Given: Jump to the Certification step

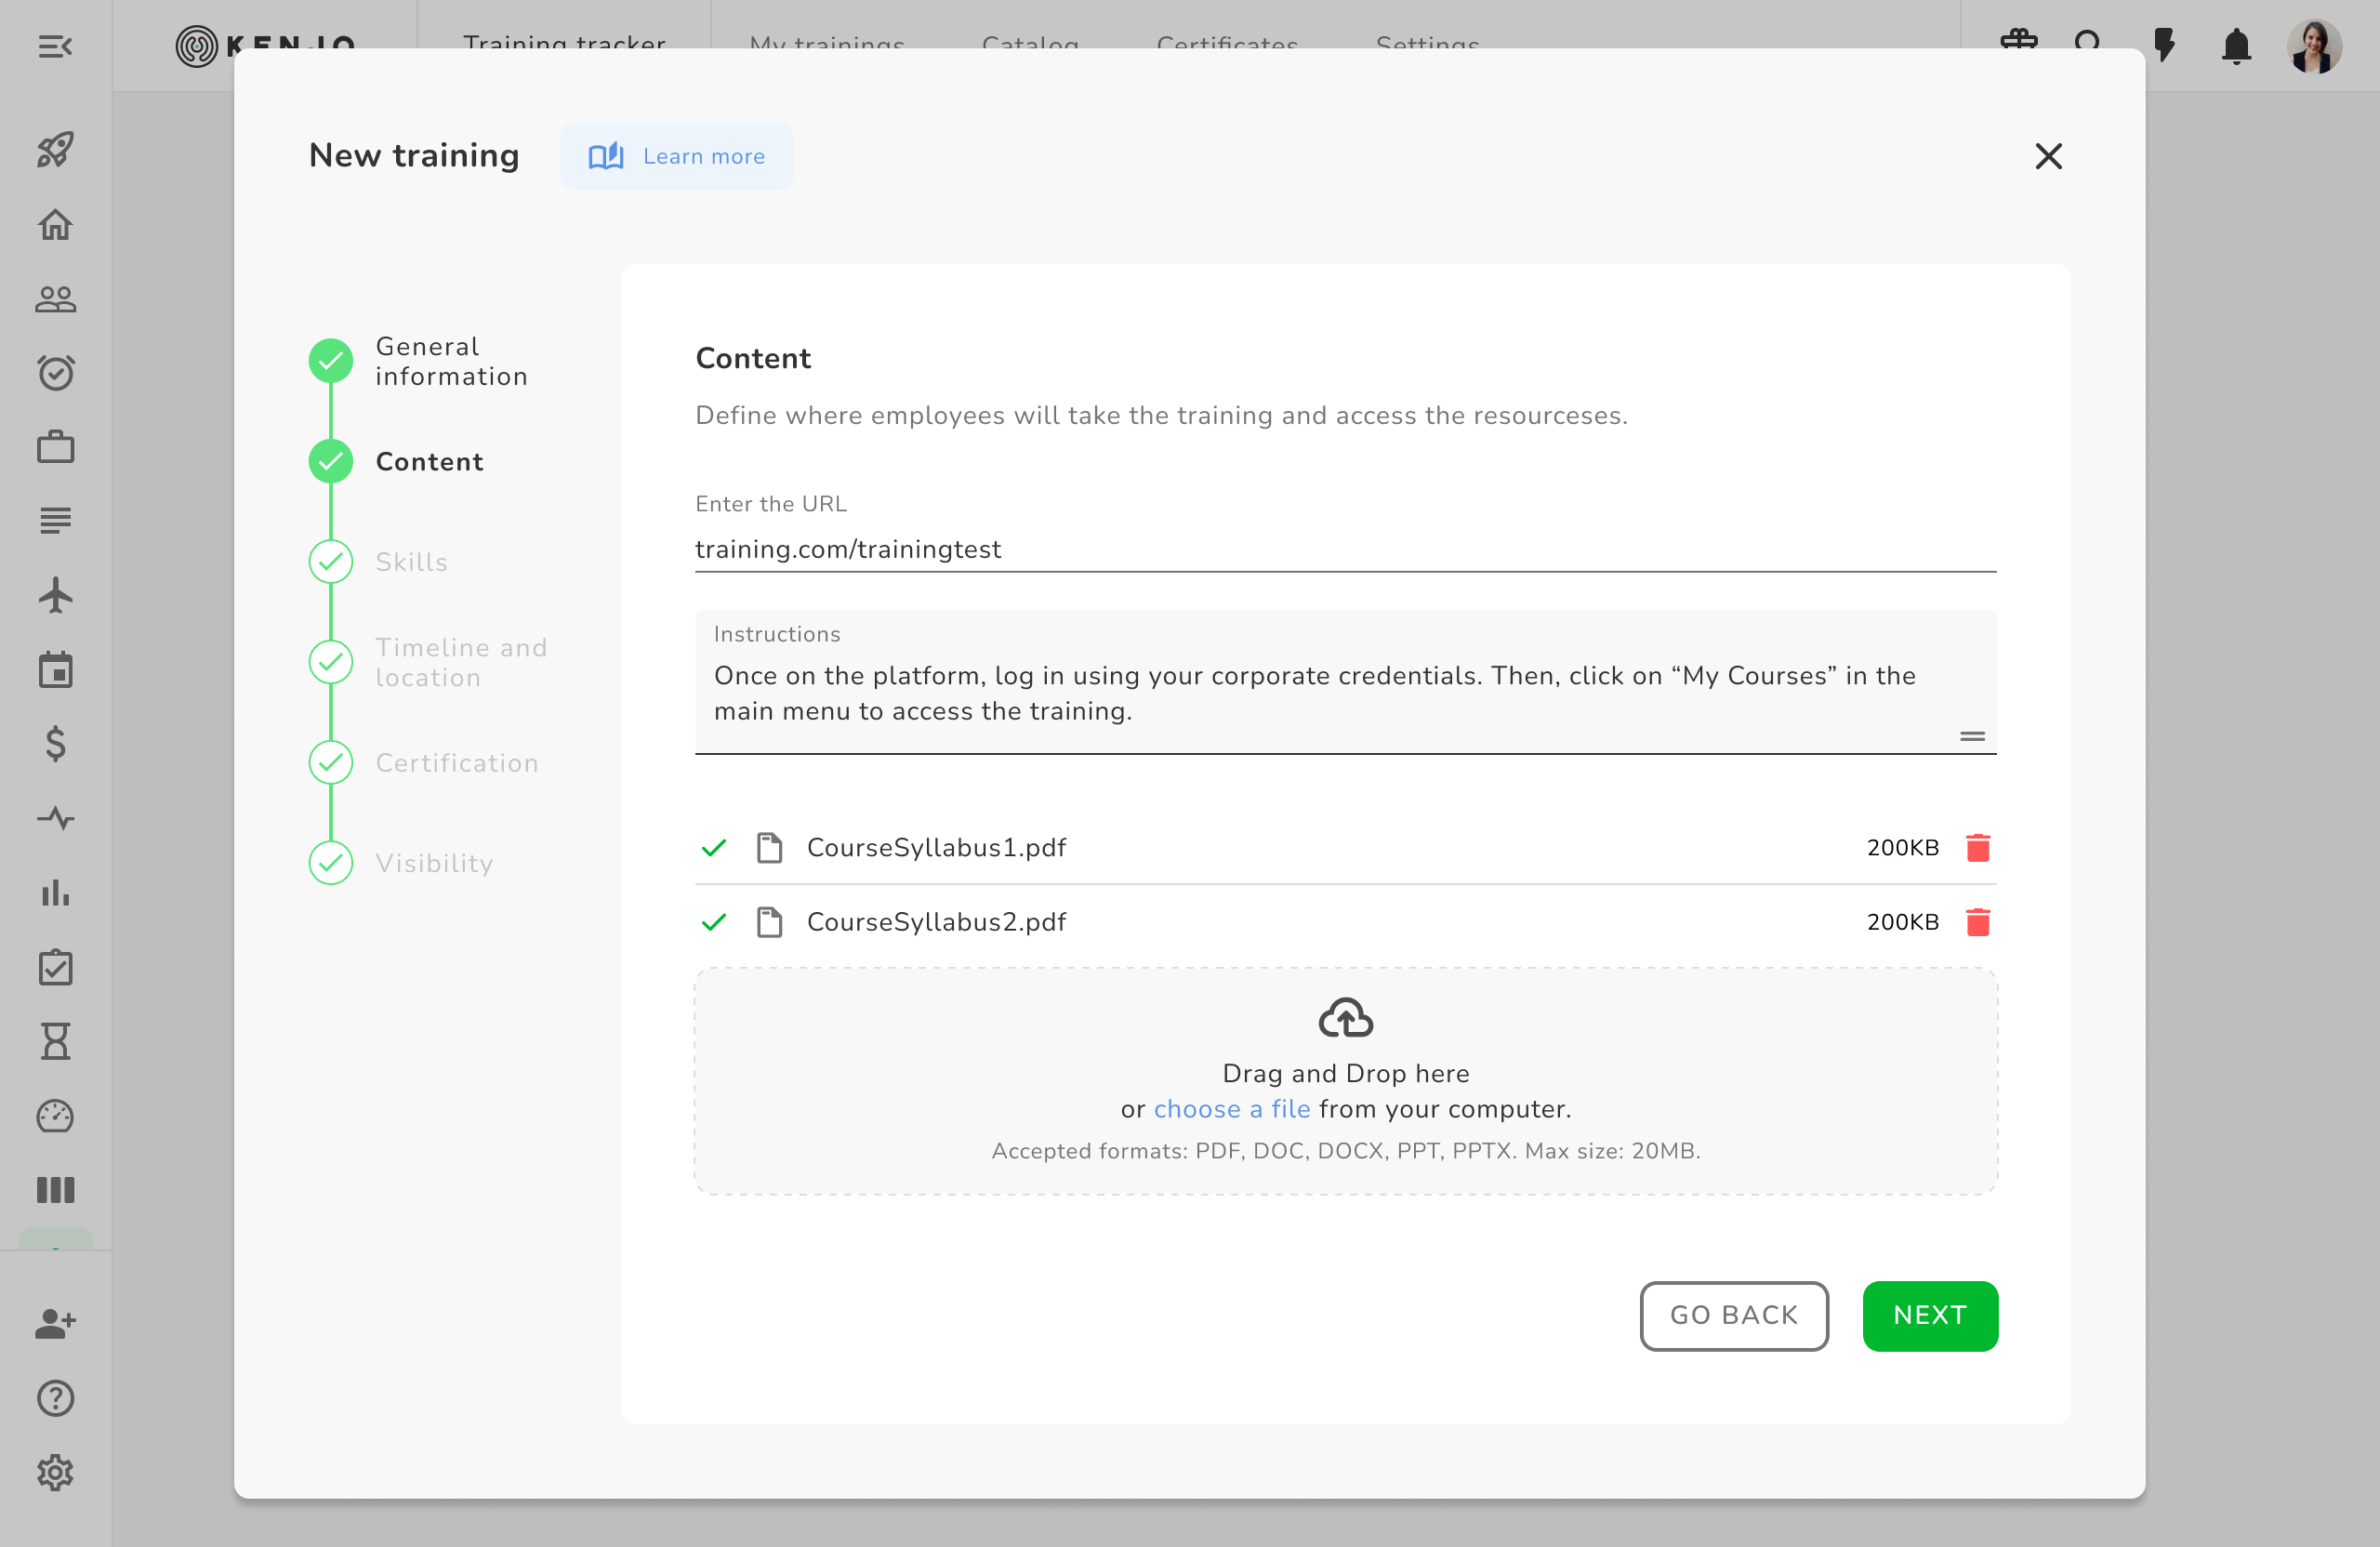Looking at the screenshot, I should tap(456, 763).
